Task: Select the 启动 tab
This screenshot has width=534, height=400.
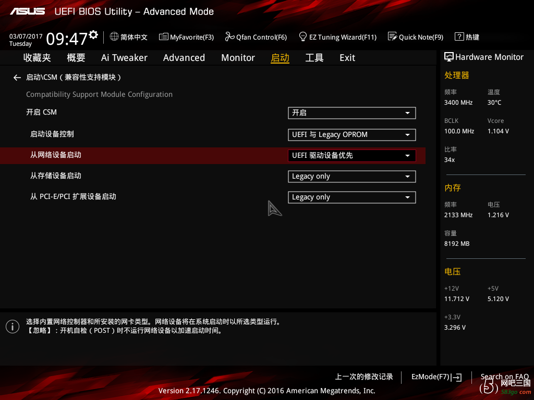Action: click(280, 58)
